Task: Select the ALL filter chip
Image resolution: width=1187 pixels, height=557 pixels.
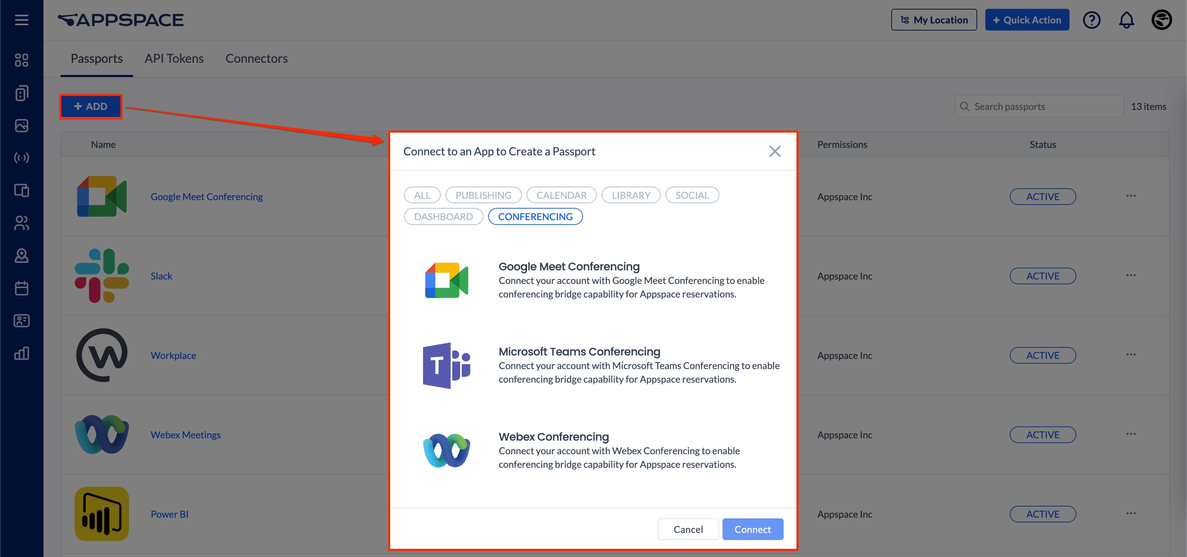Action: pyautogui.click(x=422, y=195)
